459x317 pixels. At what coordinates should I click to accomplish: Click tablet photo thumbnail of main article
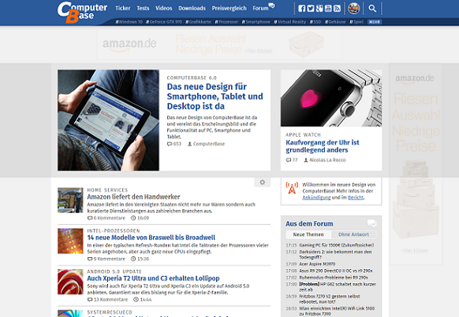coord(108,120)
